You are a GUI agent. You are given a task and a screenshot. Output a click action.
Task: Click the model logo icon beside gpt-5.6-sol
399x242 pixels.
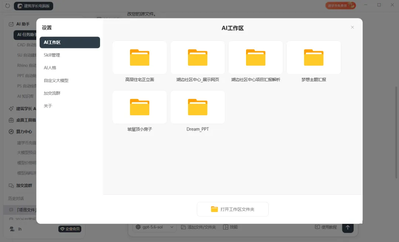pyautogui.click(x=138, y=227)
